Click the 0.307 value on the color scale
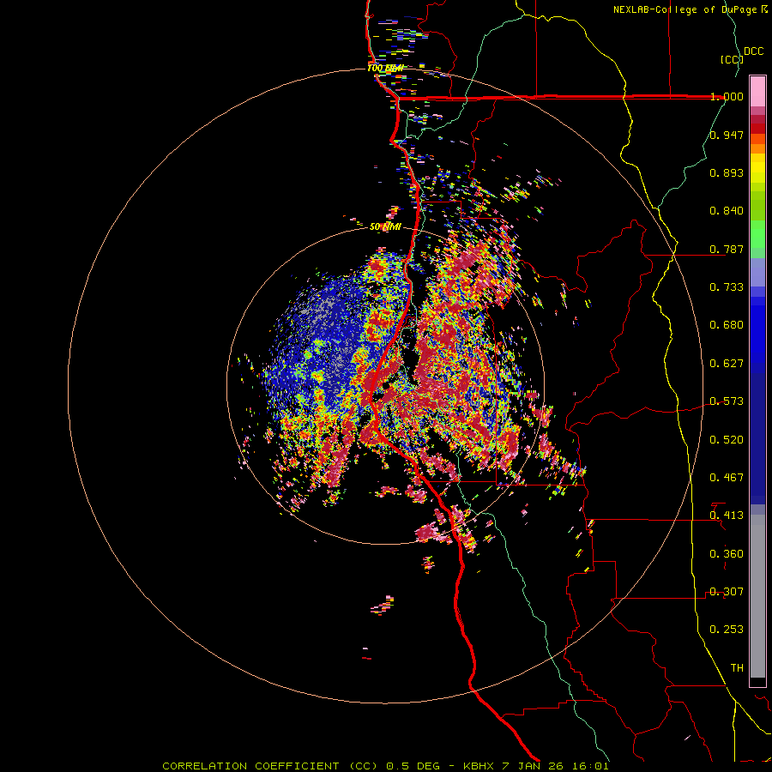The width and height of the screenshot is (772, 772). coord(727,592)
